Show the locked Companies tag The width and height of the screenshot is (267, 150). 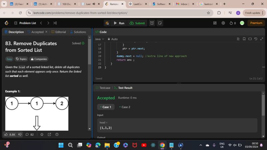39,59
